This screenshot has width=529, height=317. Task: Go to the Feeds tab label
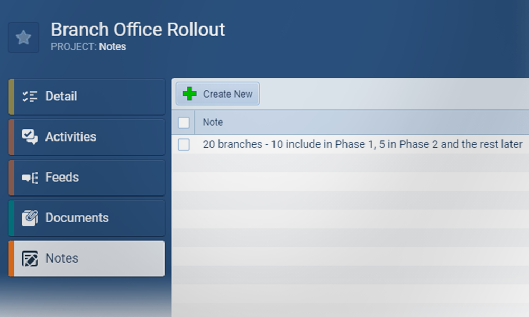tap(62, 178)
